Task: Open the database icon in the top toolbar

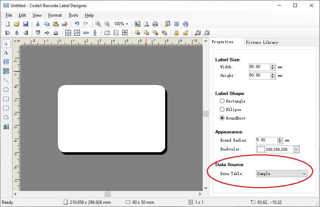Action: coord(168,24)
